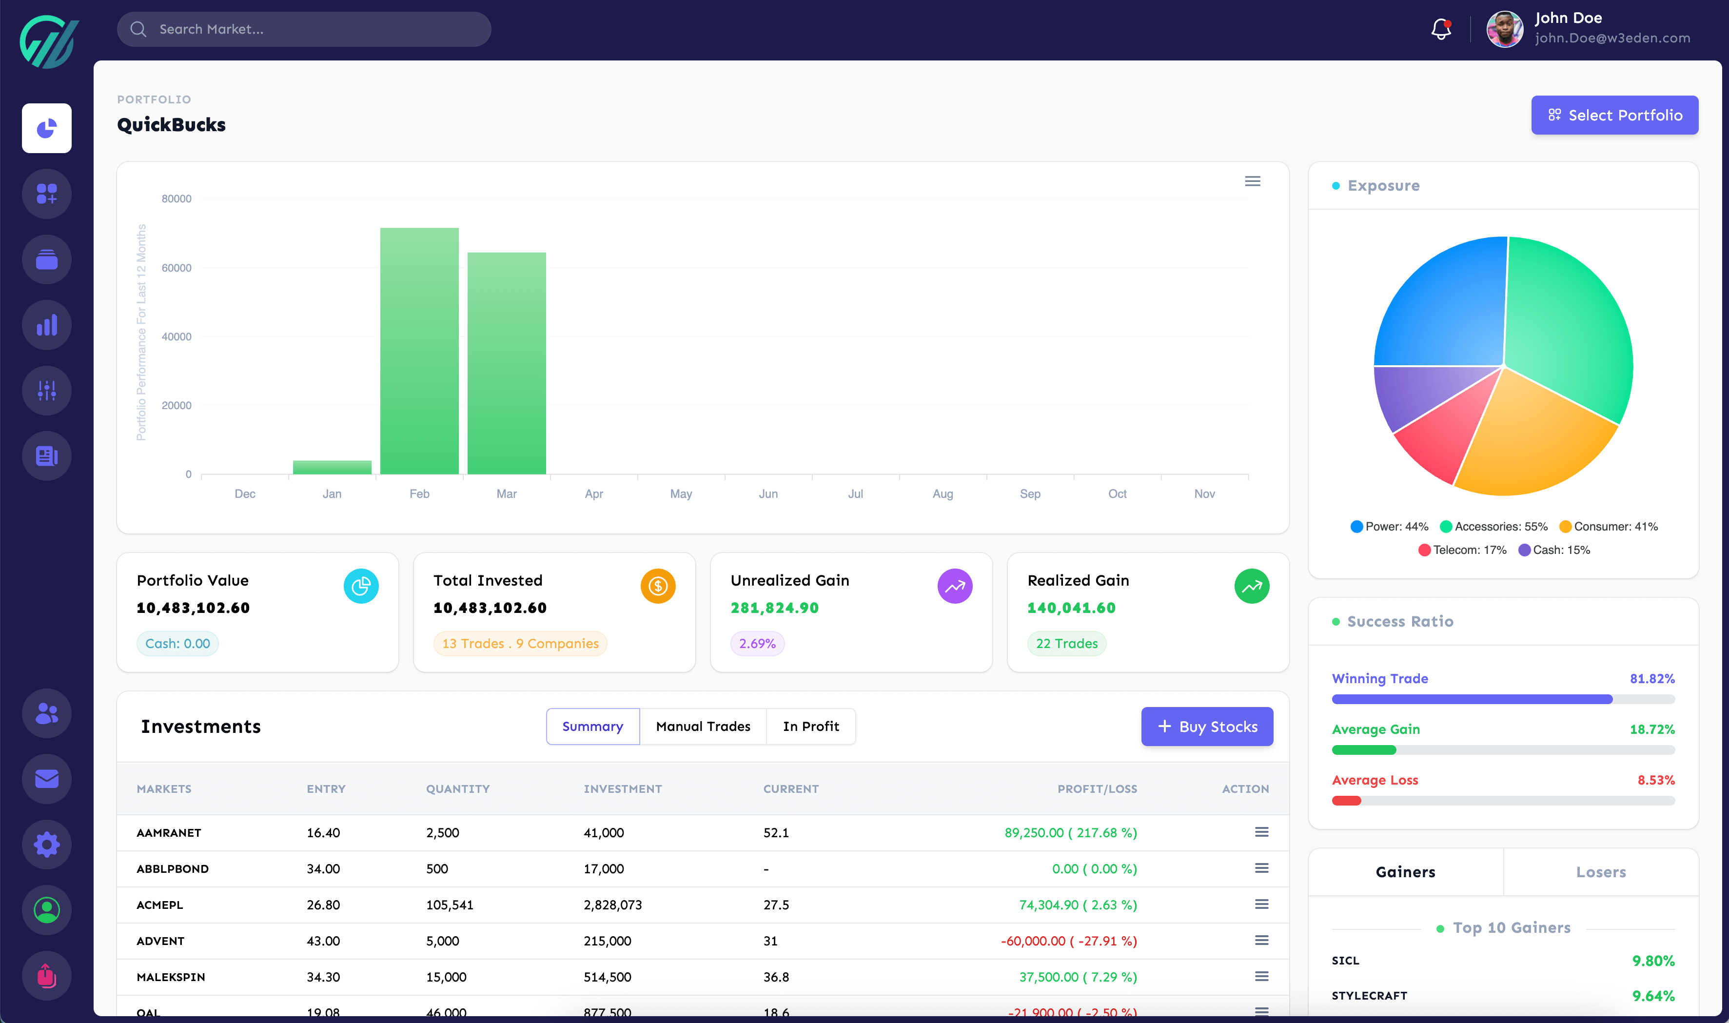This screenshot has height=1023, width=1729.
Task: Click STYLECRAFT in Top 10 Gainers
Action: coord(1369,995)
